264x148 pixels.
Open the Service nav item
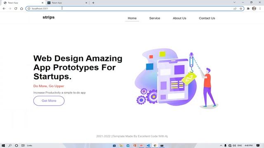point(155,18)
